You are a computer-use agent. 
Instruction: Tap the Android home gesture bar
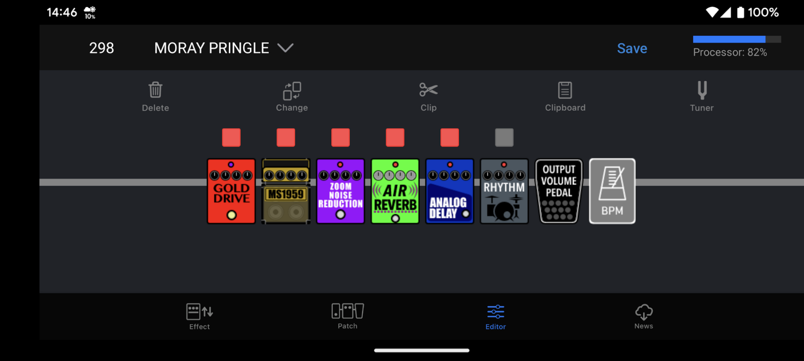[422, 350]
